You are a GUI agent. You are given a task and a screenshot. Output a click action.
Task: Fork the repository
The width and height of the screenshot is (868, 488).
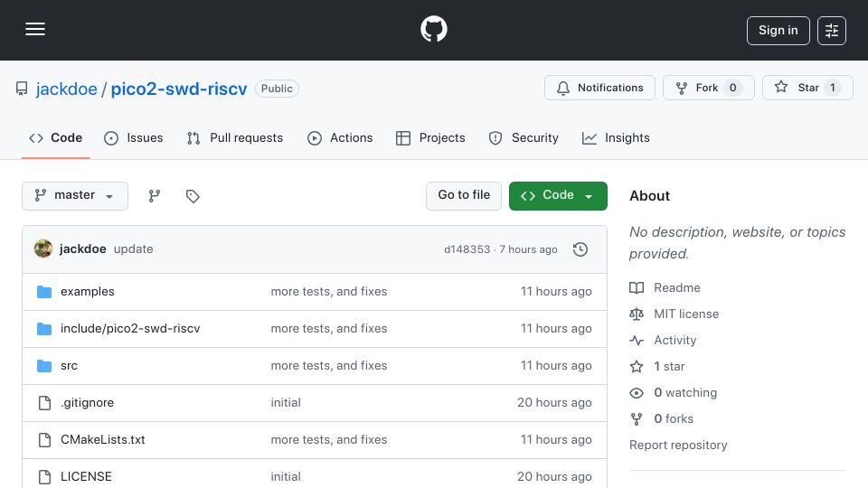709,88
